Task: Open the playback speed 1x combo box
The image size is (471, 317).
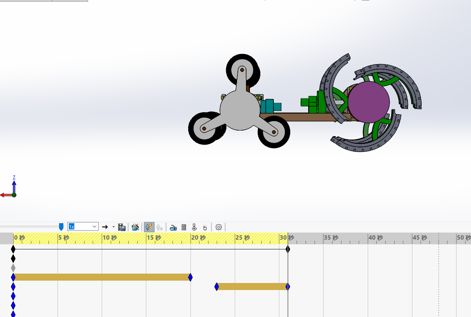Action: (x=83, y=227)
